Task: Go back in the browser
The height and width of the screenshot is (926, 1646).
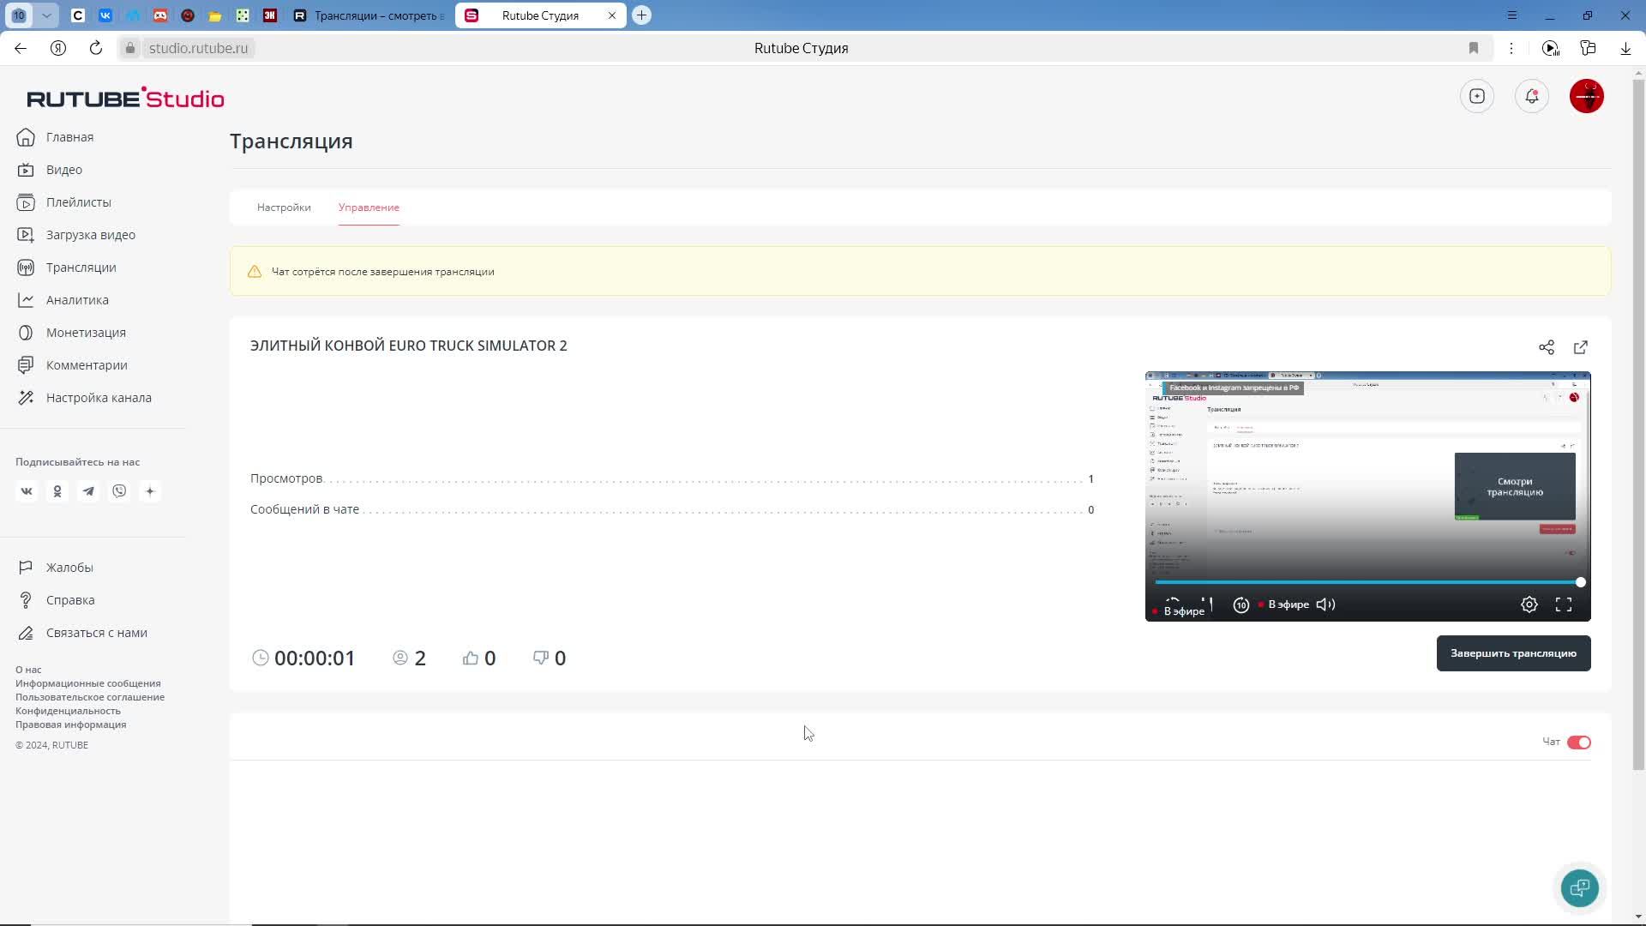Action: pos(21,48)
